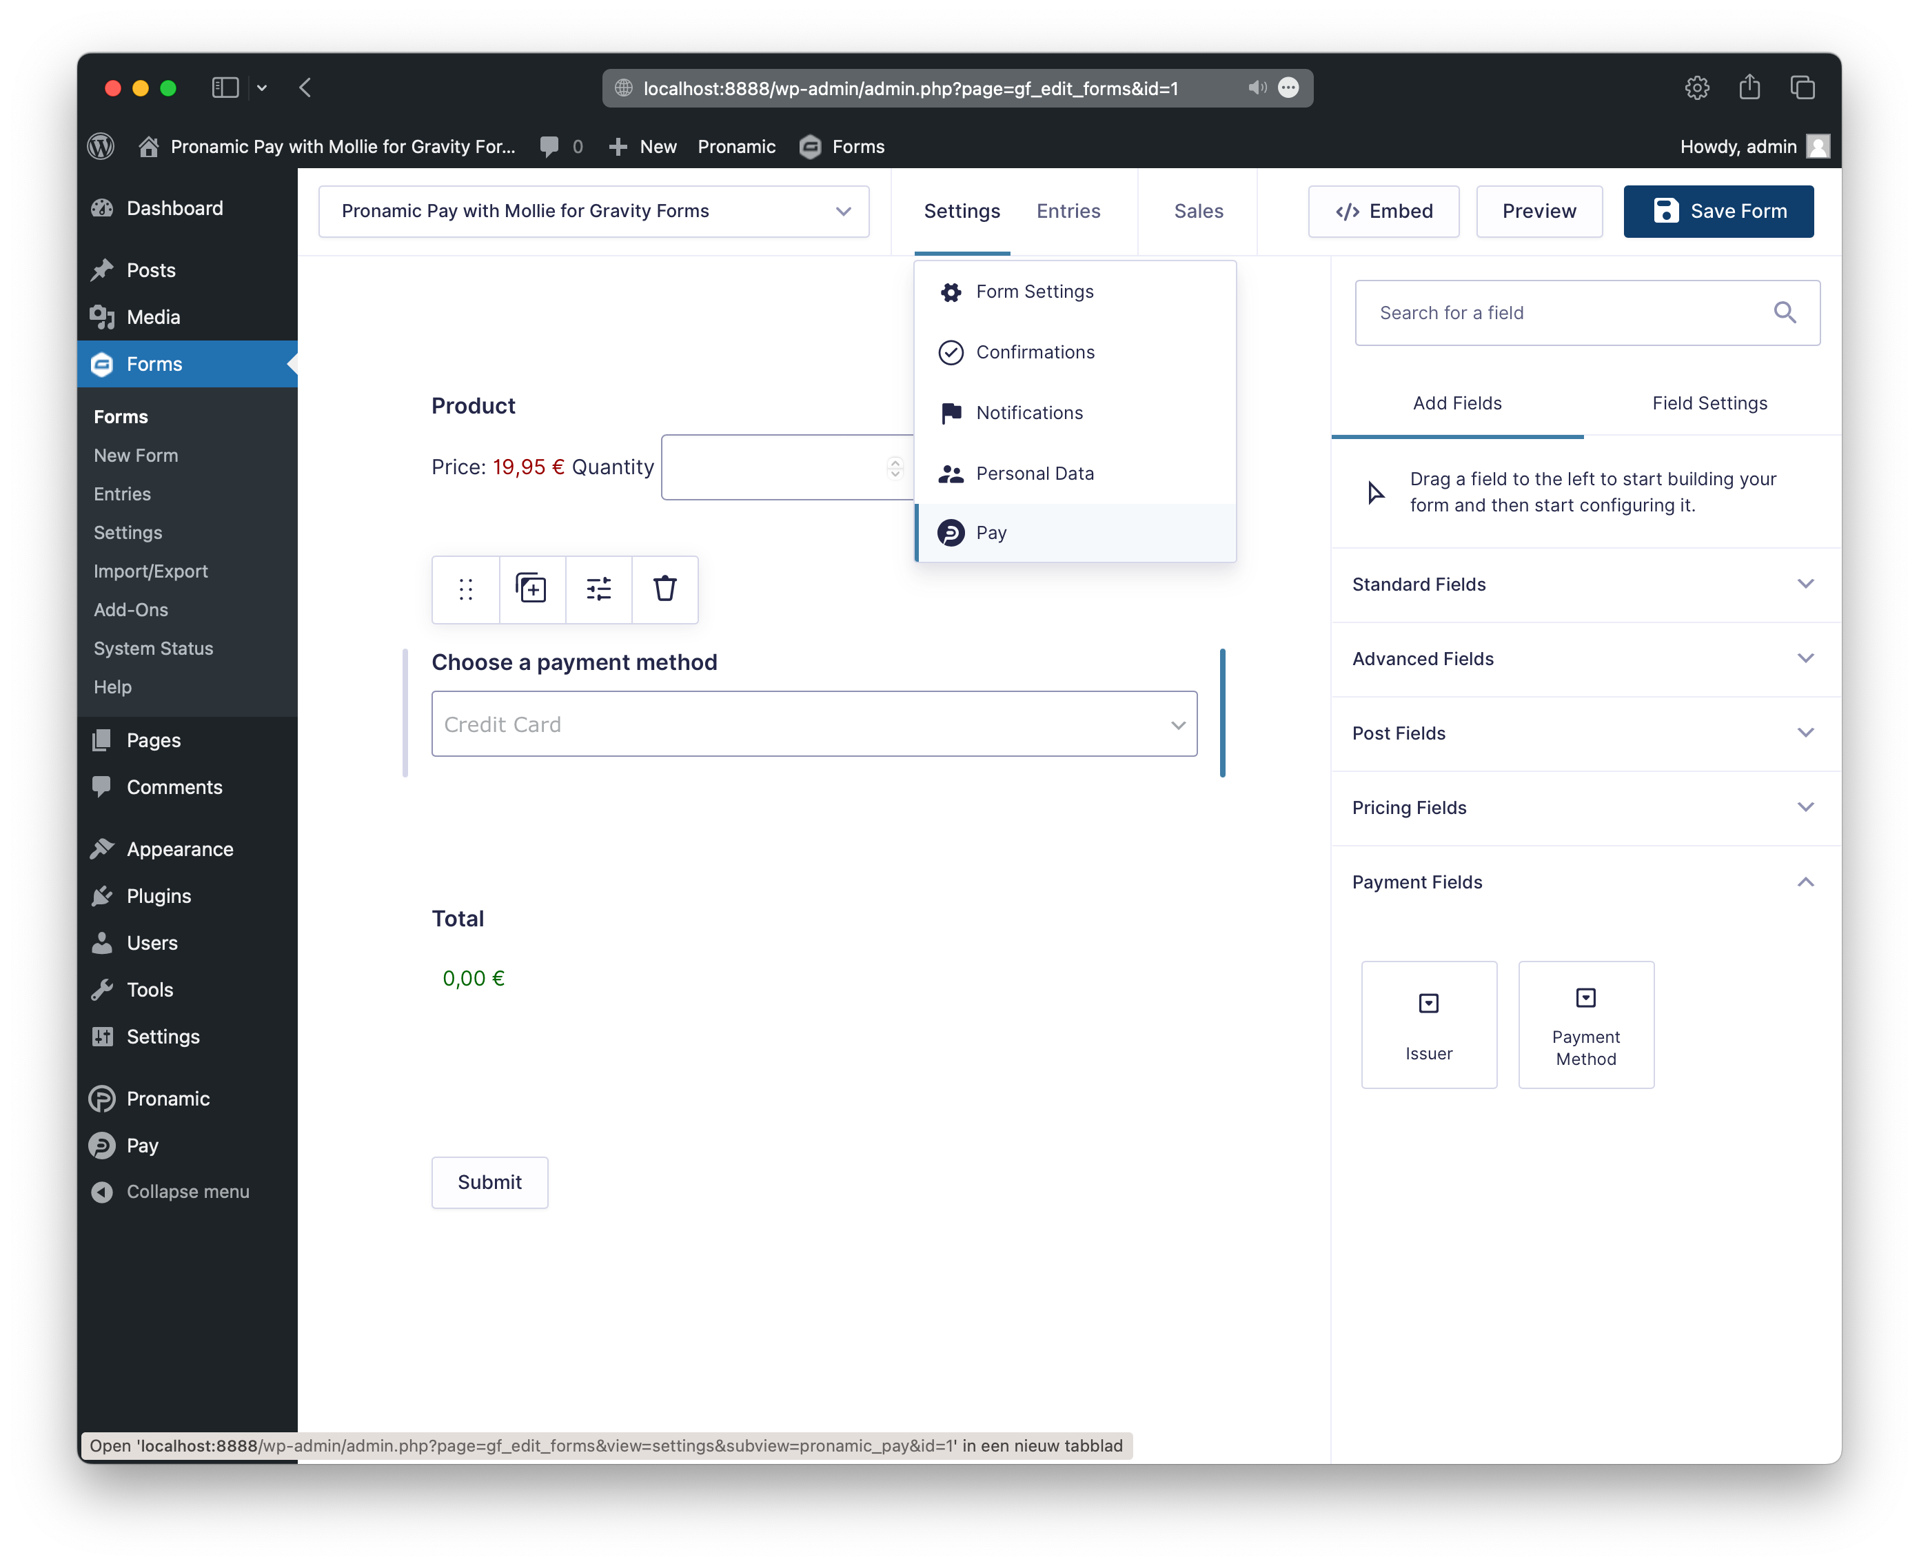Click the browser share icon

pyautogui.click(x=1749, y=87)
